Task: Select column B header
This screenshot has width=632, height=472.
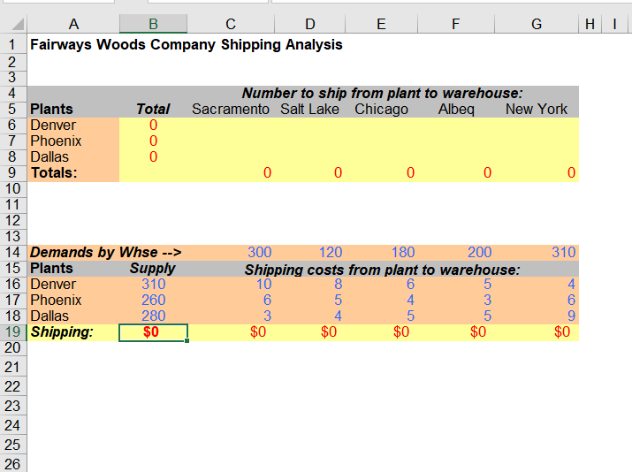Action: click(x=153, y=24)
